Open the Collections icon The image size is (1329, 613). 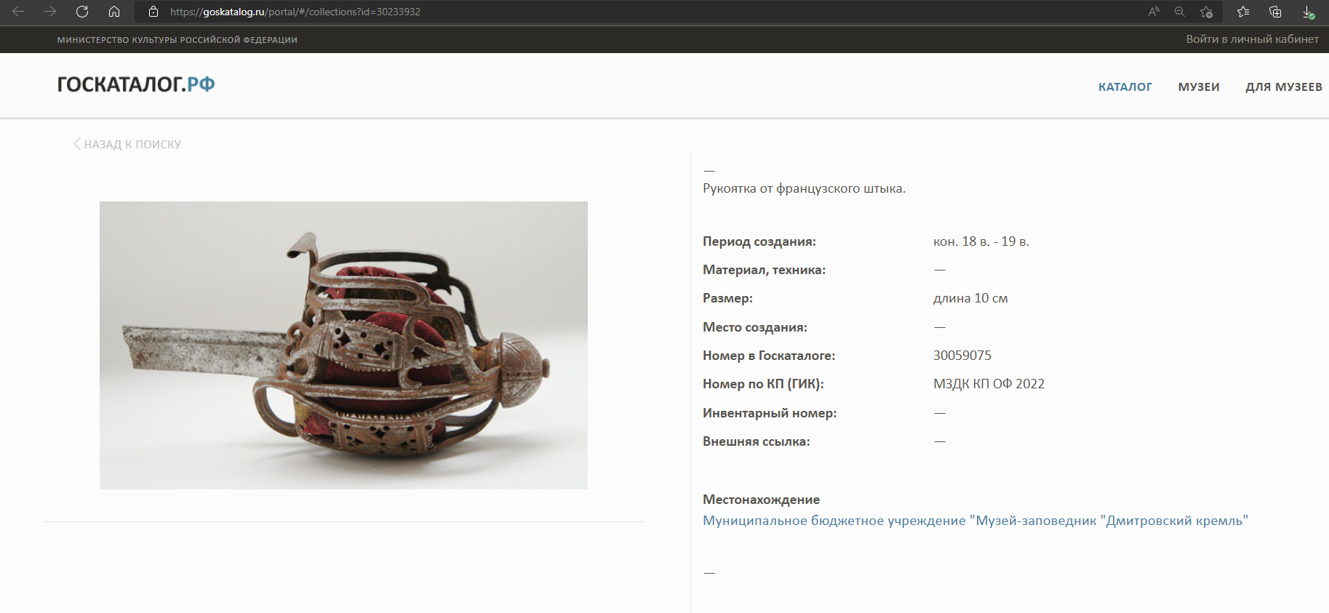1275,12
